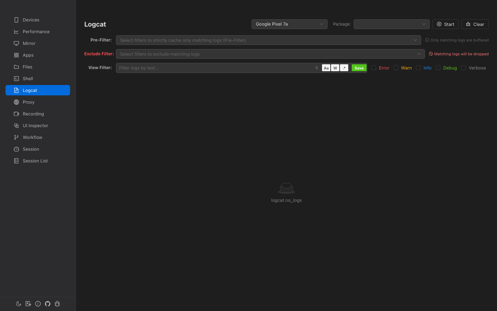This screenshot has height=311, width=497.
Task: Open the Mirror screen feature
Action: 29,43
